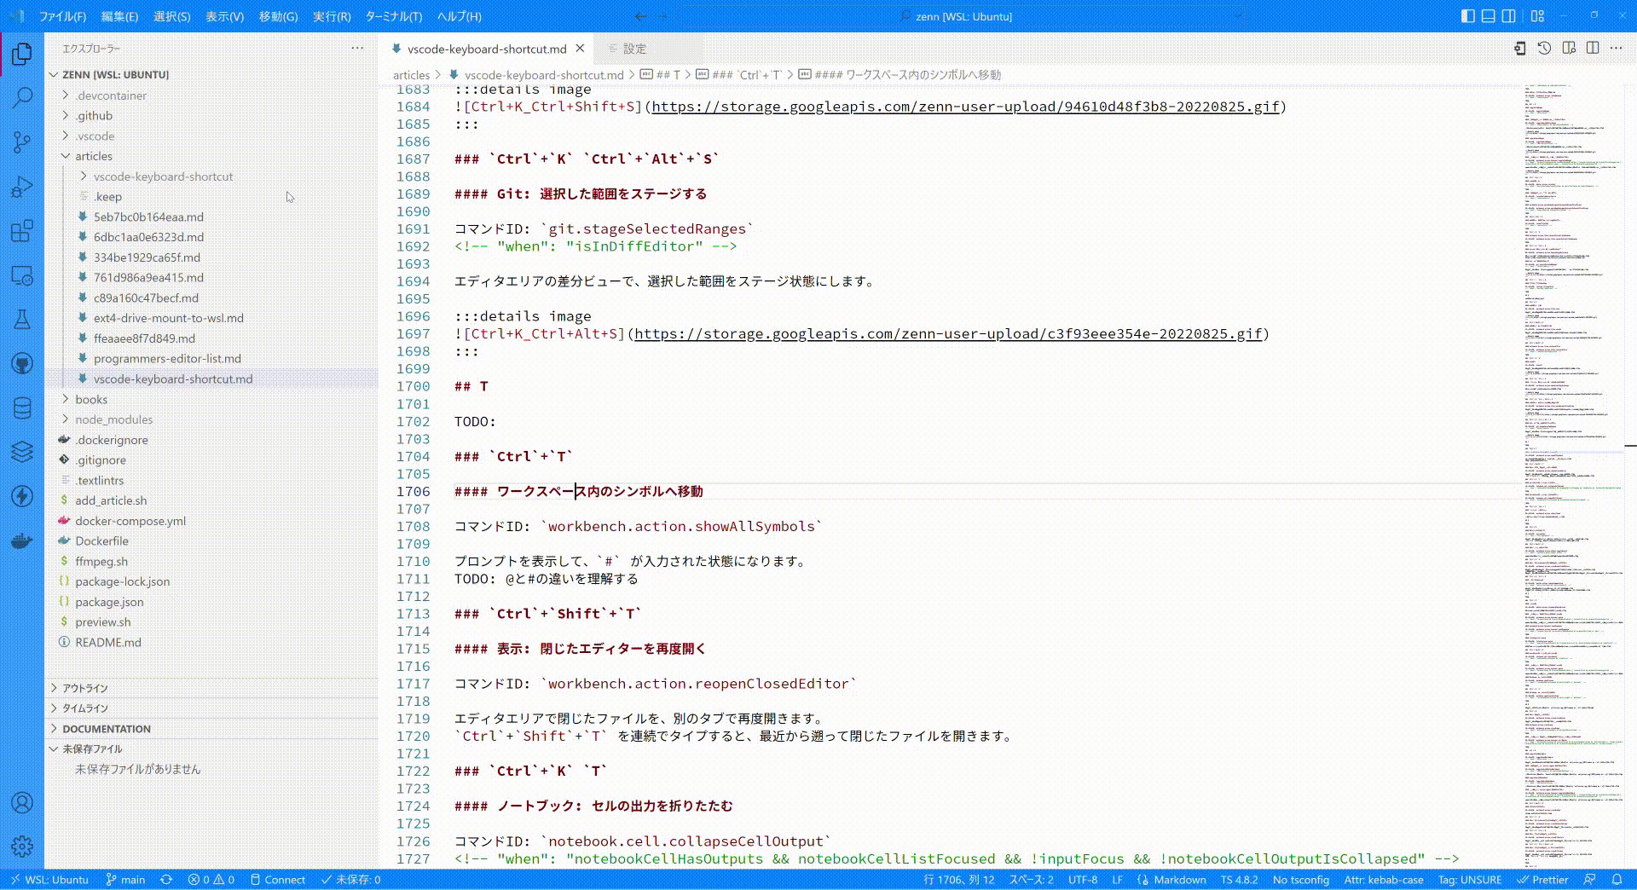
Task: Open editor more actions ellipsis
Action: tap(1617, 49)
